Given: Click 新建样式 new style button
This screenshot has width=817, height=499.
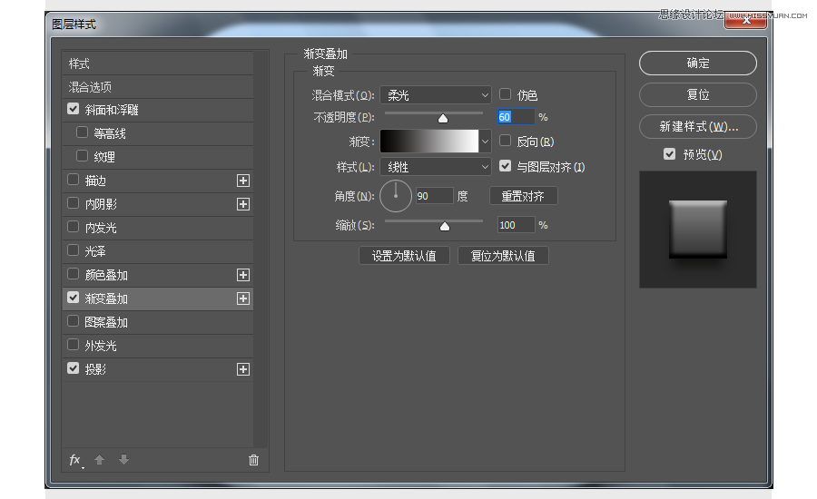Looking at the screenshot, I should pyautogui.click(x=698, y=127).
